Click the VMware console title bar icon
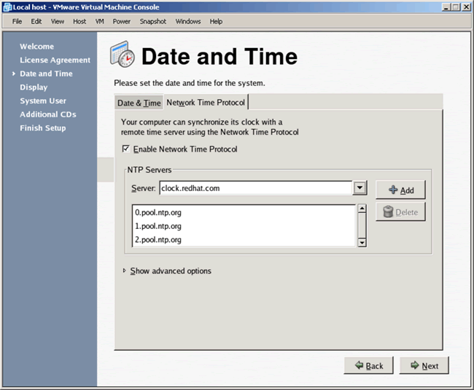 [x=7, y=7]
